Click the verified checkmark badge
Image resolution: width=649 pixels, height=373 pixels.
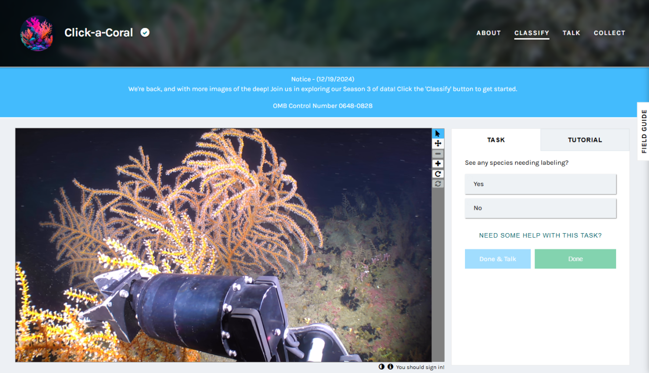point(145,32)
